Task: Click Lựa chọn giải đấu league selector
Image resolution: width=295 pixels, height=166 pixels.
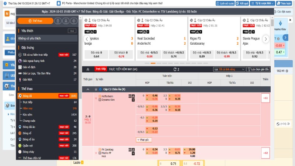Action: tap(258, 69)
